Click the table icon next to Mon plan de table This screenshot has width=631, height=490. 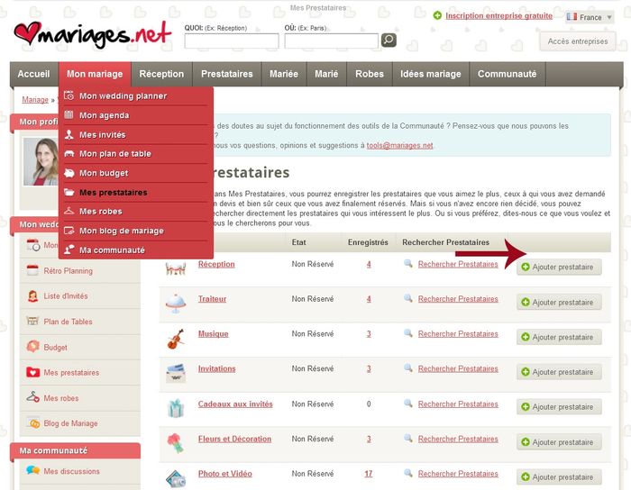pyautogui.click(x=69, y=153)
